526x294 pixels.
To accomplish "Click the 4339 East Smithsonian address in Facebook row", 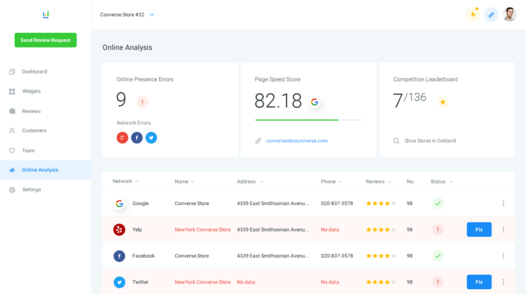I will click(x=273, y=255).
